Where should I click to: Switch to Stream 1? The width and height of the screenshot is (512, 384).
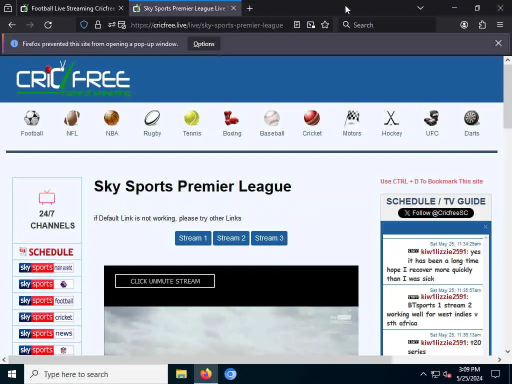193,238
